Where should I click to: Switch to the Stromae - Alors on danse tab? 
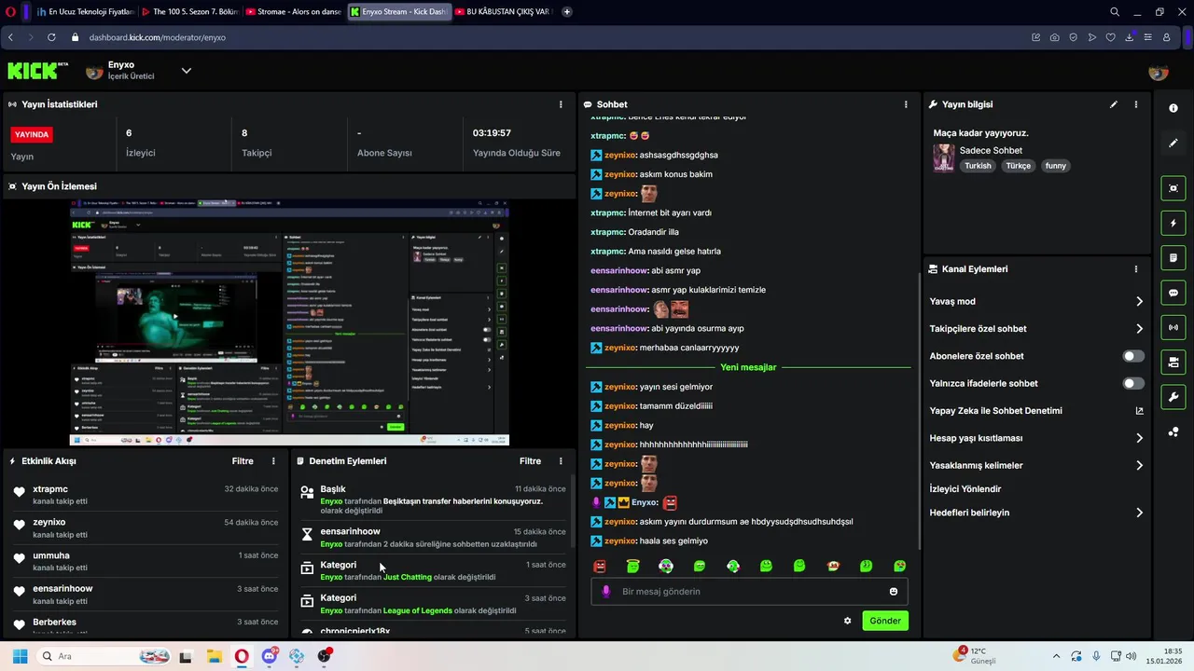click(295, 12)
